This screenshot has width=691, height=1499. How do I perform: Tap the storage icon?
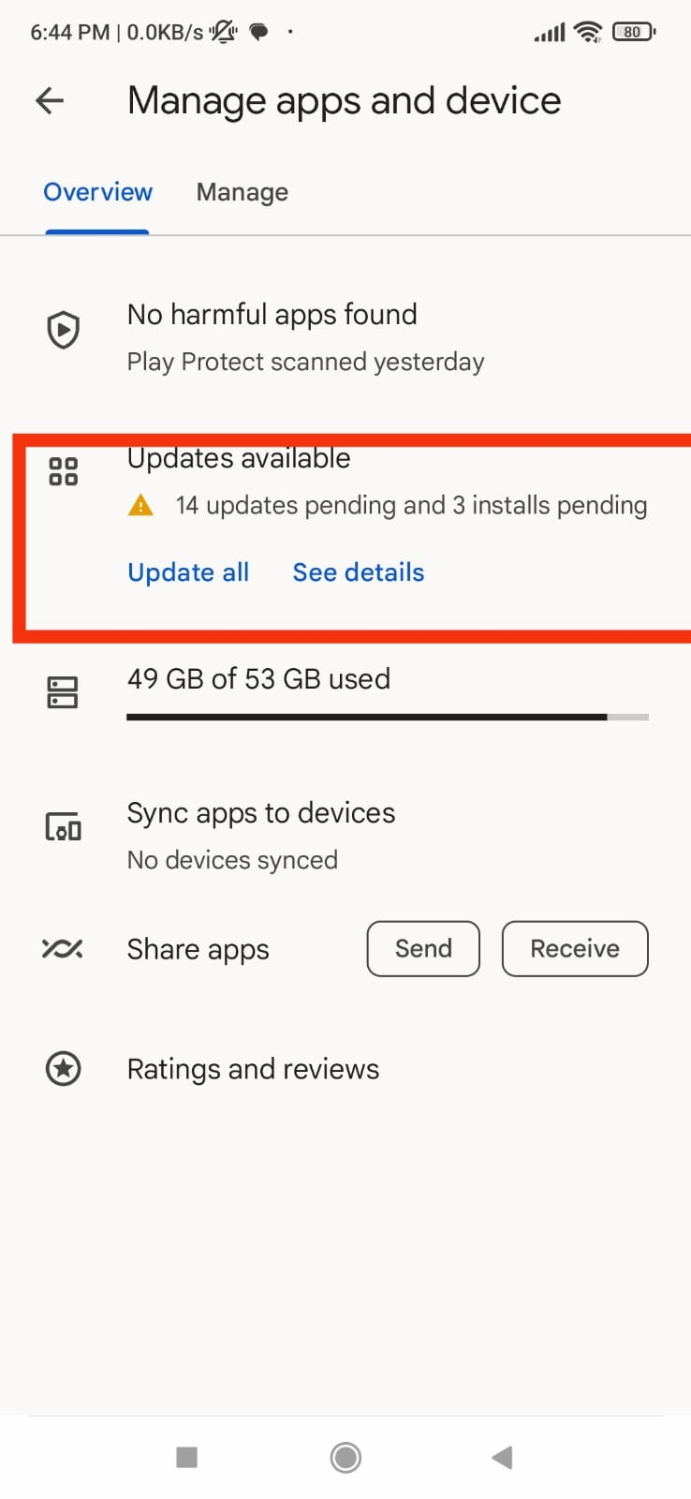click(63, 692)
